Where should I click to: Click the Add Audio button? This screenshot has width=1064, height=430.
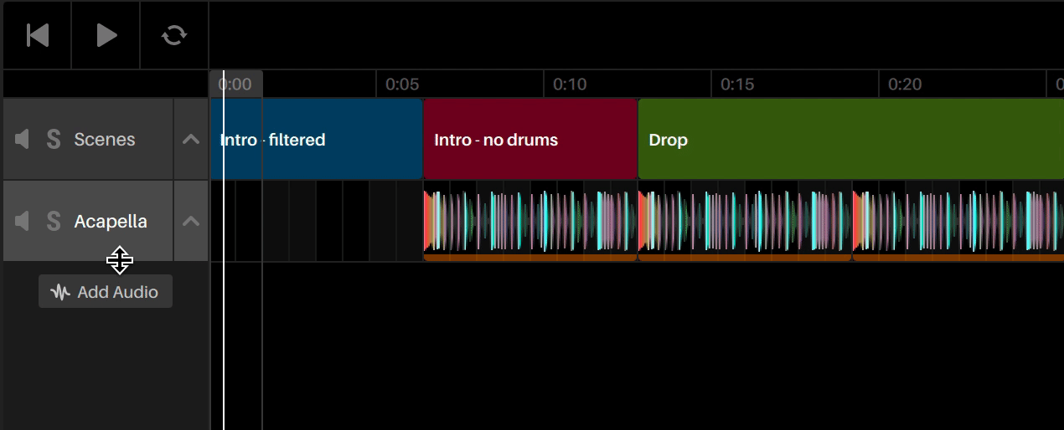(106, 291)
